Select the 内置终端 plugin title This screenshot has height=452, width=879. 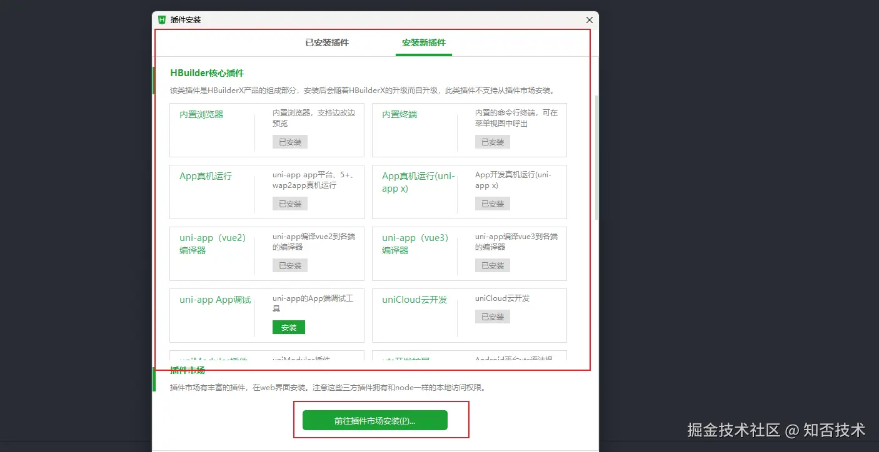point(399,114)
